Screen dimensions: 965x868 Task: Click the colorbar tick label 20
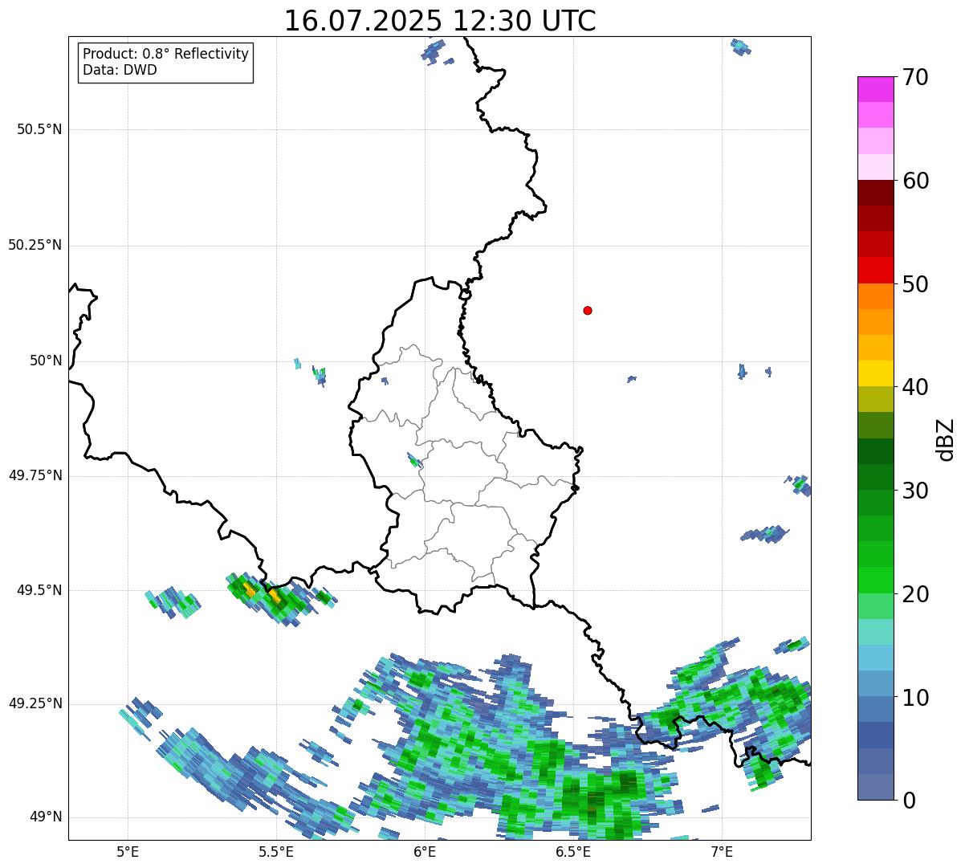tap(916, 594)
